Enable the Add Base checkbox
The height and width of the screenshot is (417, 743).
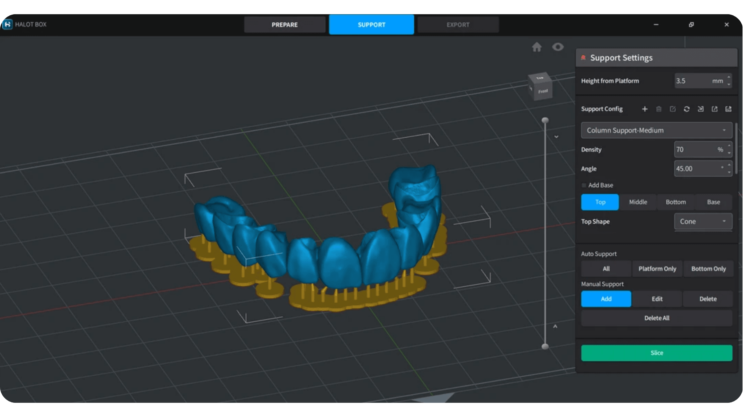584,185
